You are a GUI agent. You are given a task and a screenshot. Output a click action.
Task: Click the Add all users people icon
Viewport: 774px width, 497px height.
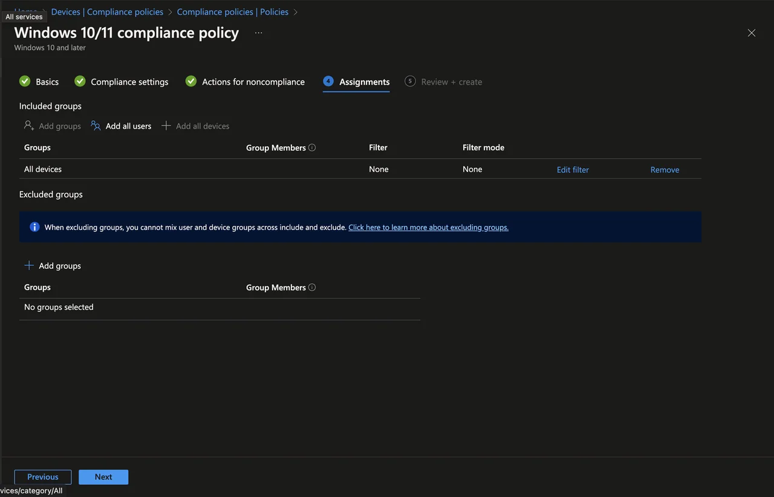[x=96, y=126]
